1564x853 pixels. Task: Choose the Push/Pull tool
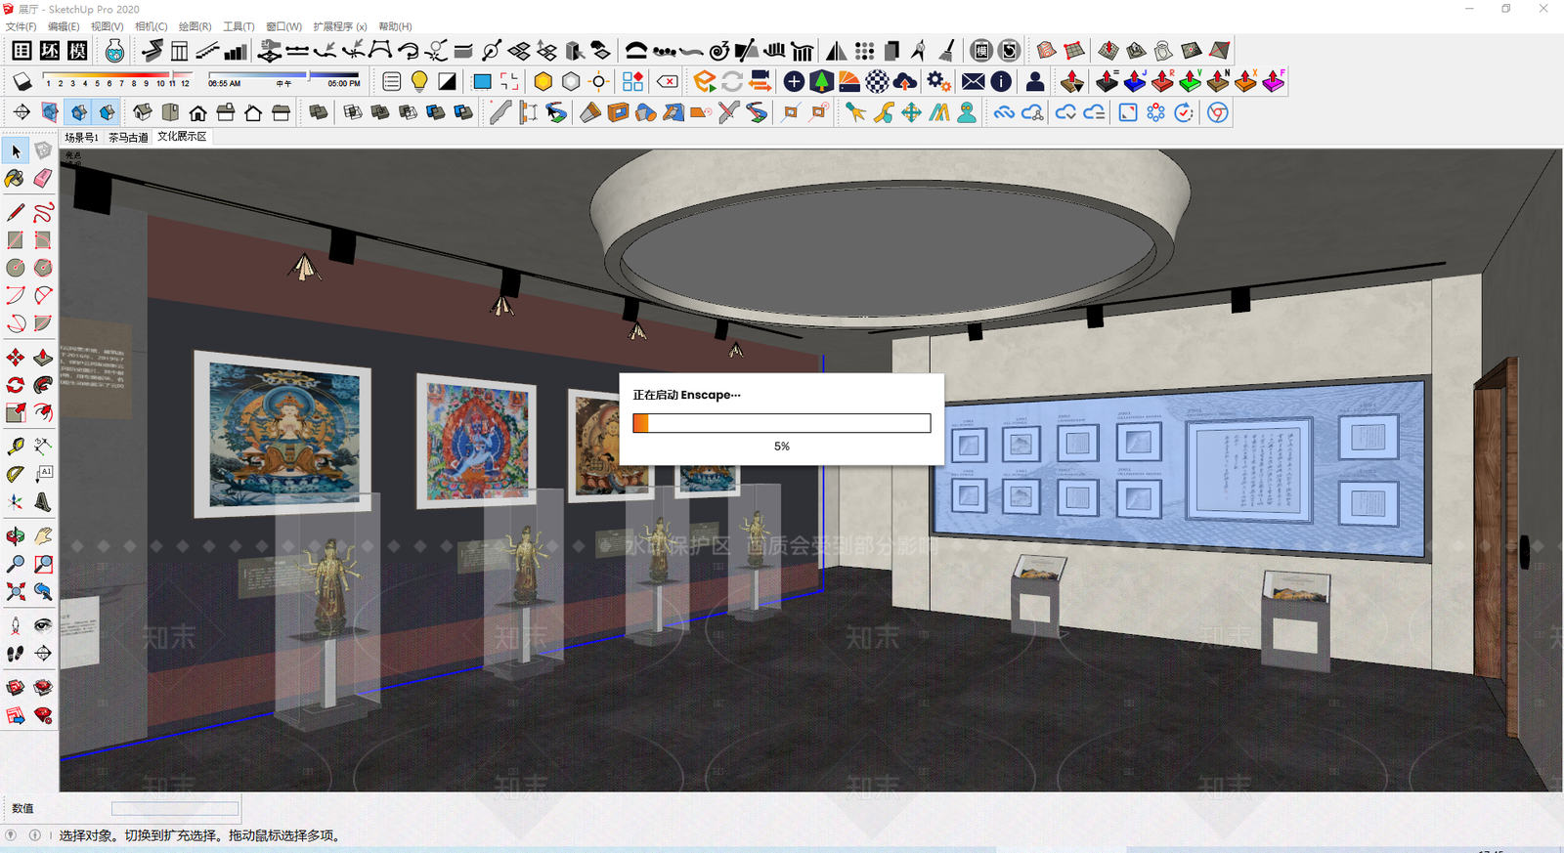tap(43, 358)
